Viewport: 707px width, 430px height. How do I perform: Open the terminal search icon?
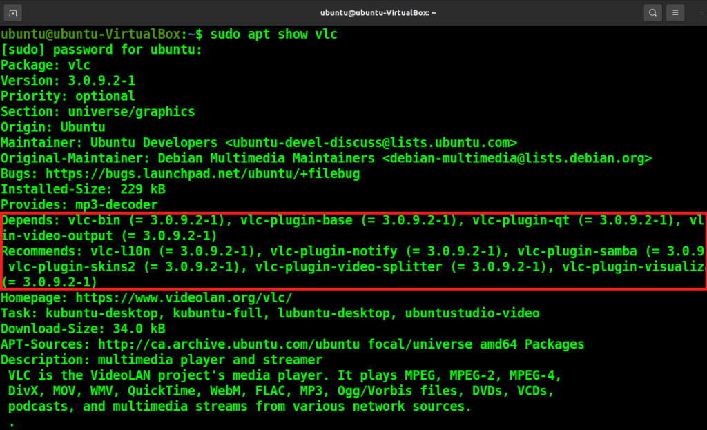pyautogui.click(x=652, y=12)
